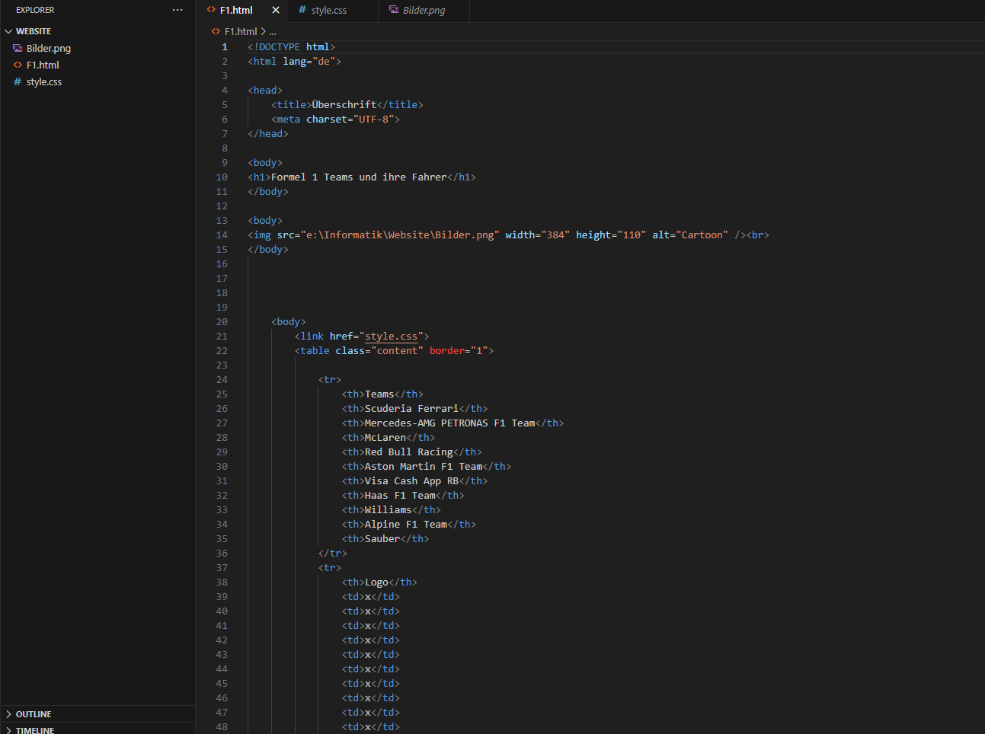Screen dimensions: 985x734
Task: Click line number 14 in the gutter
Action: (x=222, y=235)
